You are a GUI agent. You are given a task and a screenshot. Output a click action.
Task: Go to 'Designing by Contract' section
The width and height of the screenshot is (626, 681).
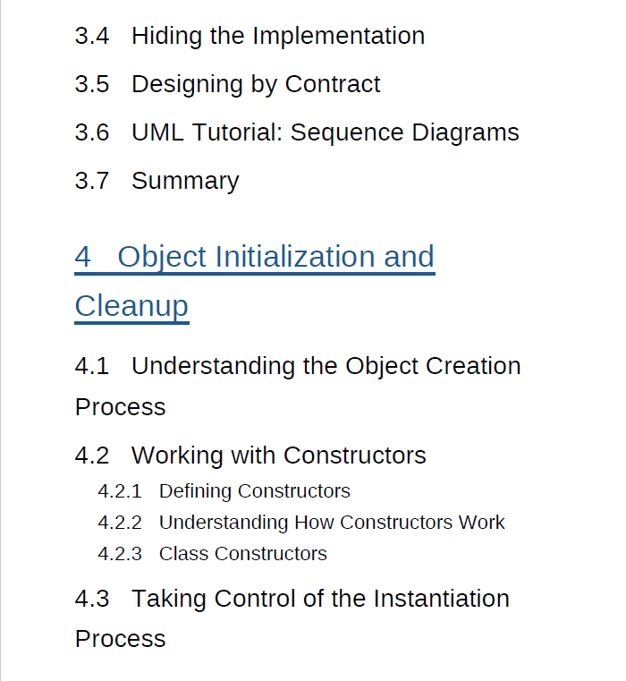255,84
